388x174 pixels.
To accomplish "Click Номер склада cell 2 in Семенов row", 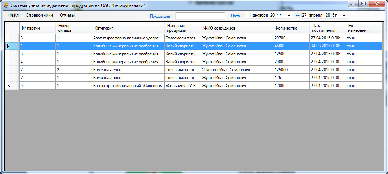I will (74, 70).
